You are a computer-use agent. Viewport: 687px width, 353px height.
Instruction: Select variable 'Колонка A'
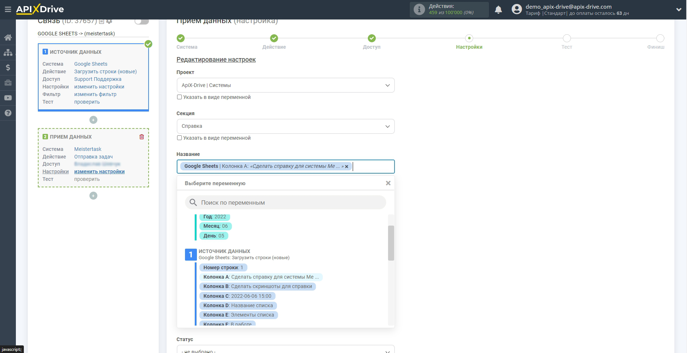point(261,277)
